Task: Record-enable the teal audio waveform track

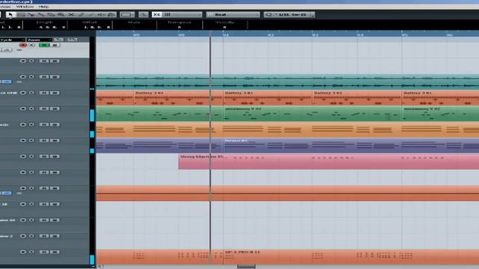Action: coord(23,77)
